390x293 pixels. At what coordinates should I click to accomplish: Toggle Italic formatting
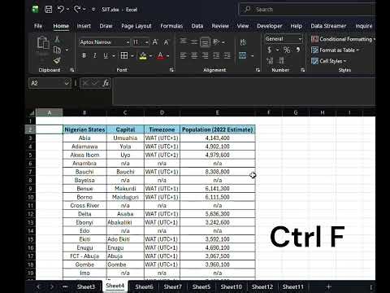(x=95, y=55)
